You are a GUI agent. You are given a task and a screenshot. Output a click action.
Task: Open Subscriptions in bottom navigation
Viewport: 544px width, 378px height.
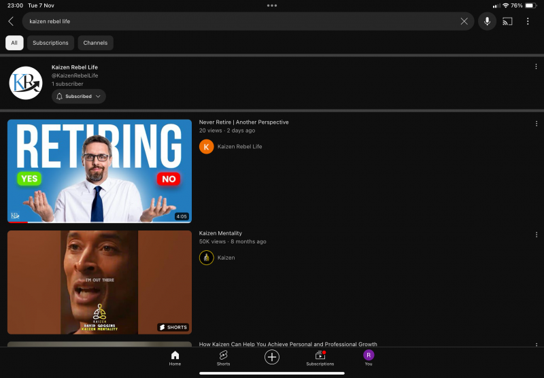pyautogui.click(x=320, y=358)
